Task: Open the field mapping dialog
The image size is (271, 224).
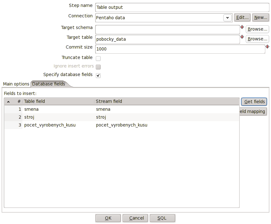Action: coord(253,111)
